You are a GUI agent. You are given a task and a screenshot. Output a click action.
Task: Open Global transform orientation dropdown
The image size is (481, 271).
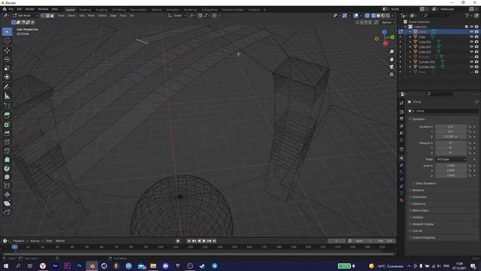[x=177, y=15]
